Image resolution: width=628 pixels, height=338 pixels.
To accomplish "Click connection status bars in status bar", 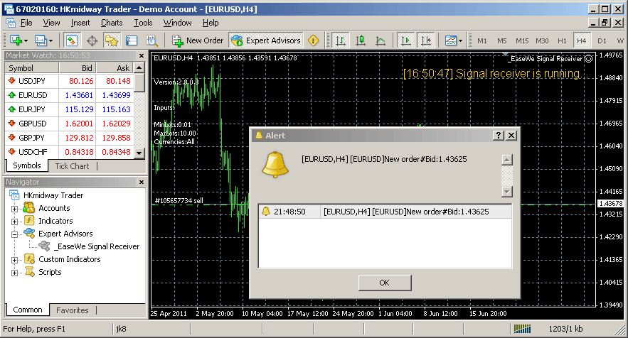I will click(522, 329).
